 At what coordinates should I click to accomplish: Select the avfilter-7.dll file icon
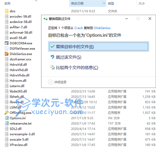(x=7, y=27)
